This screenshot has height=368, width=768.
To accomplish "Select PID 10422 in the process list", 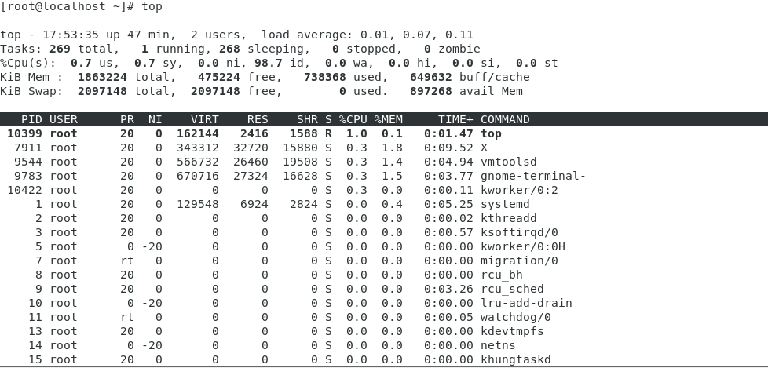I will click(x=24, y=191).
